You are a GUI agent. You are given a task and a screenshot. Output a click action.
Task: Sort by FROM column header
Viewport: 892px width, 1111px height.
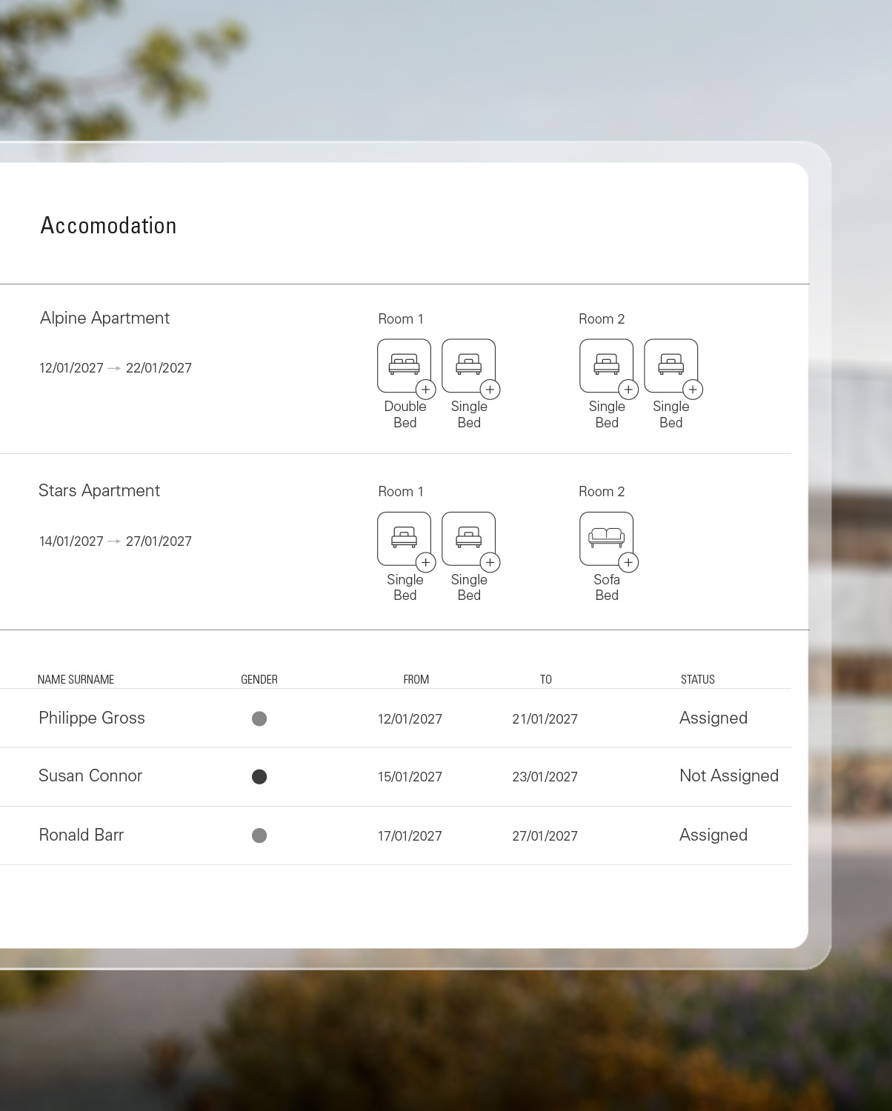(416, 679)
